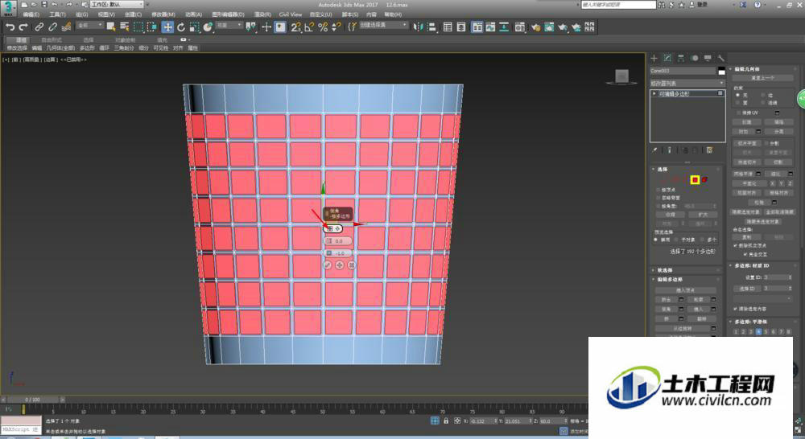
Task: Cancel the bevel caddy with X icon
Action: click(x=352, y=265)
